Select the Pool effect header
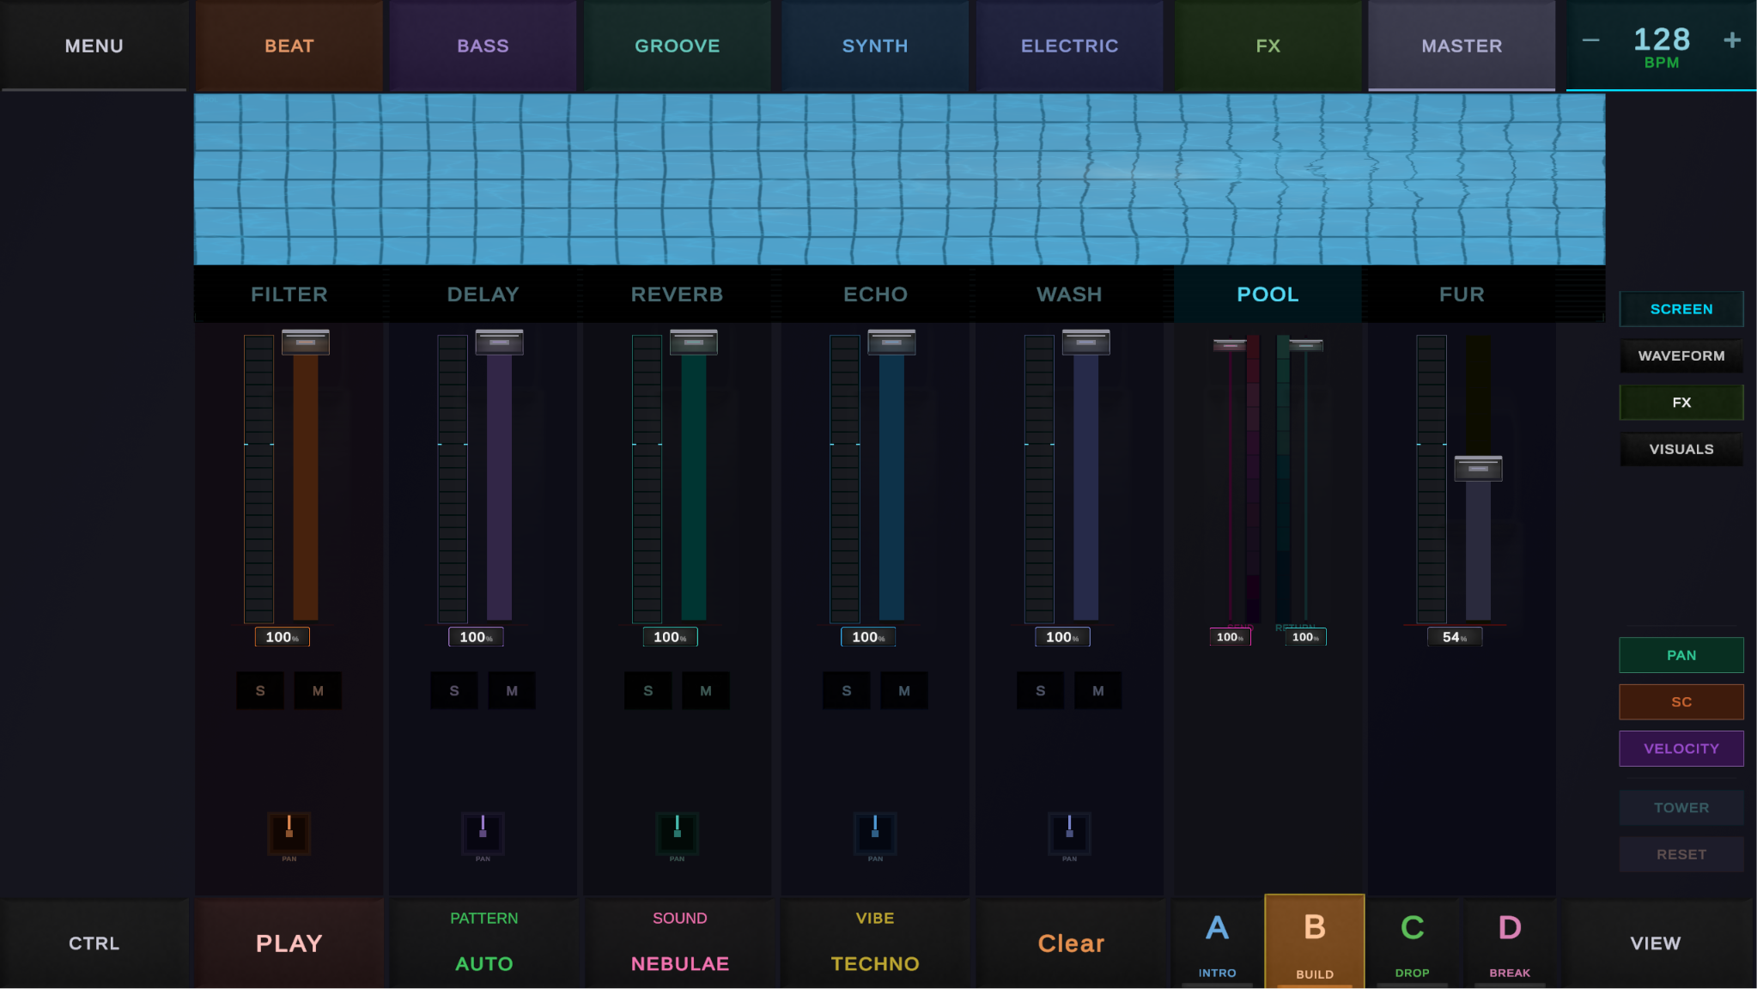 click(1268, 294)
